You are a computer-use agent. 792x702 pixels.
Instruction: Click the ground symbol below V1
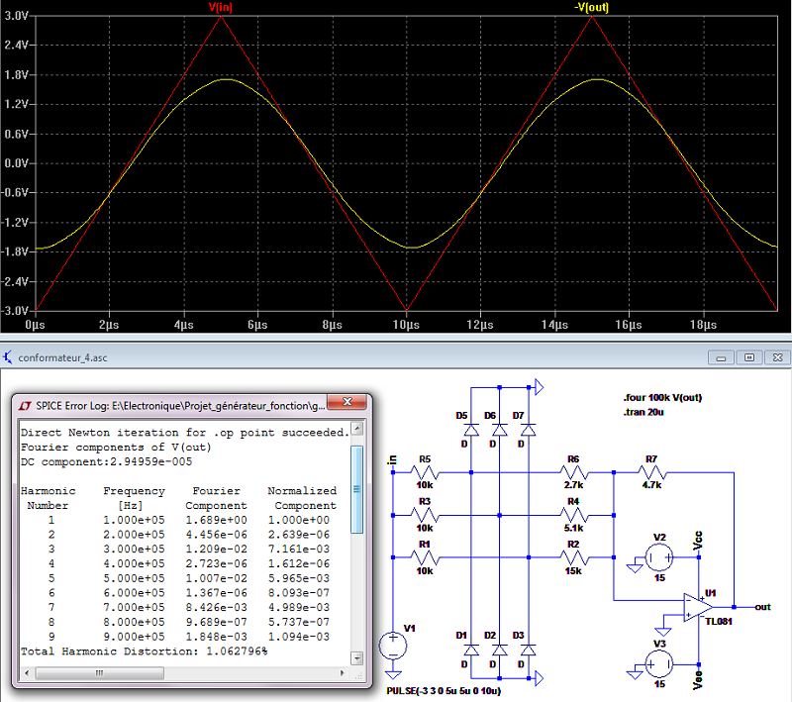pyautogui.click(x=392, y=674)
